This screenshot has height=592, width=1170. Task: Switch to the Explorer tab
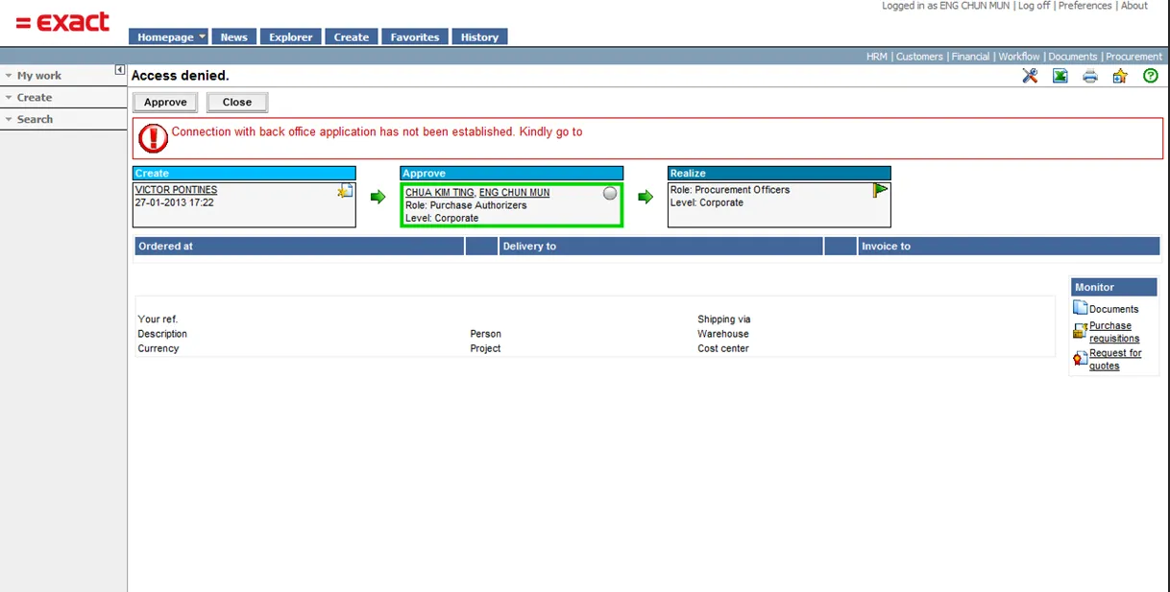(291, 37)
